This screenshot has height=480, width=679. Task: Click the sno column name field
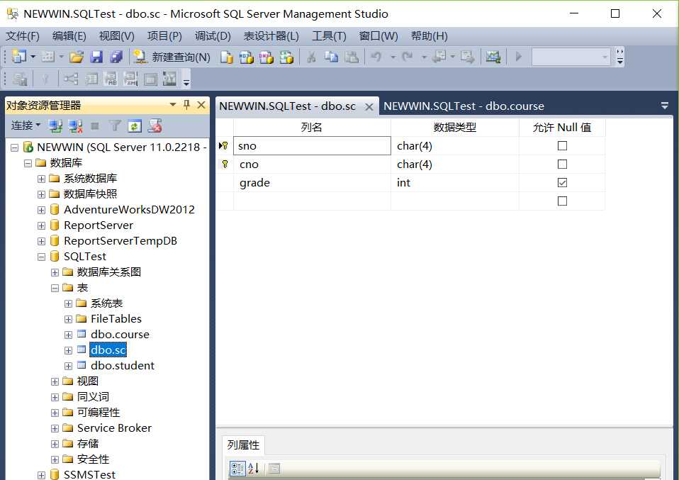click(x=313, y=145)
